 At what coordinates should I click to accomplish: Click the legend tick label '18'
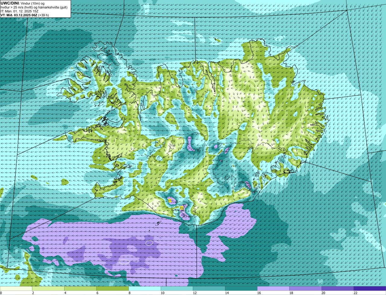tap(291, 293)
